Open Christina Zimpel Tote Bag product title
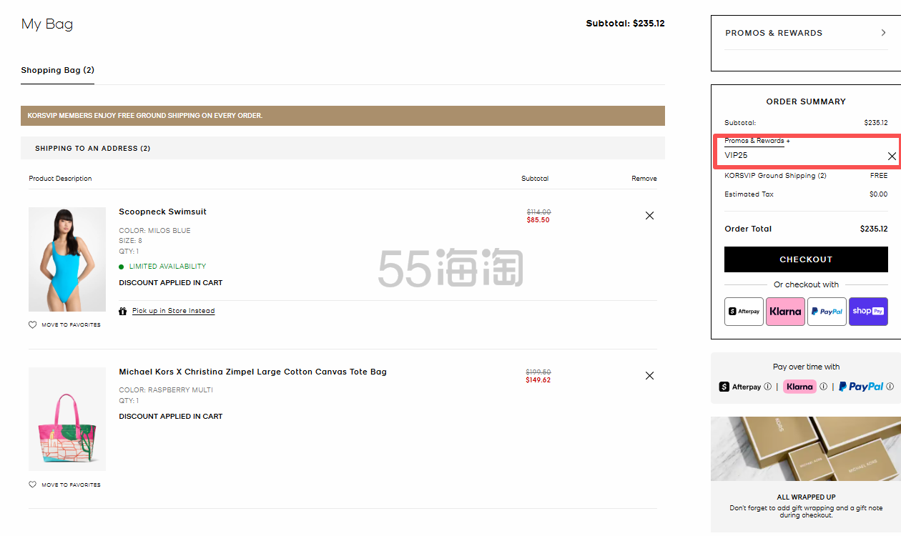901x536 pixels. click(252, 372)
